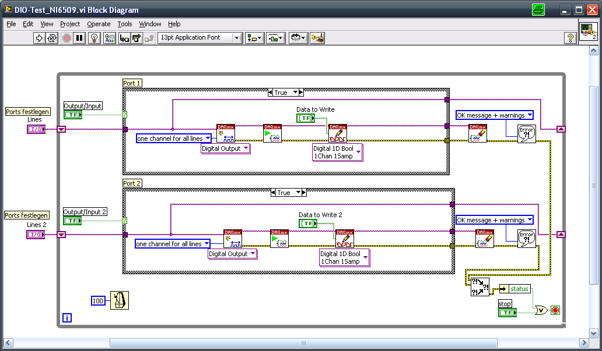The image size is (602, 351).
Task: Click the status unbundle element
Action: coord(515,289)
